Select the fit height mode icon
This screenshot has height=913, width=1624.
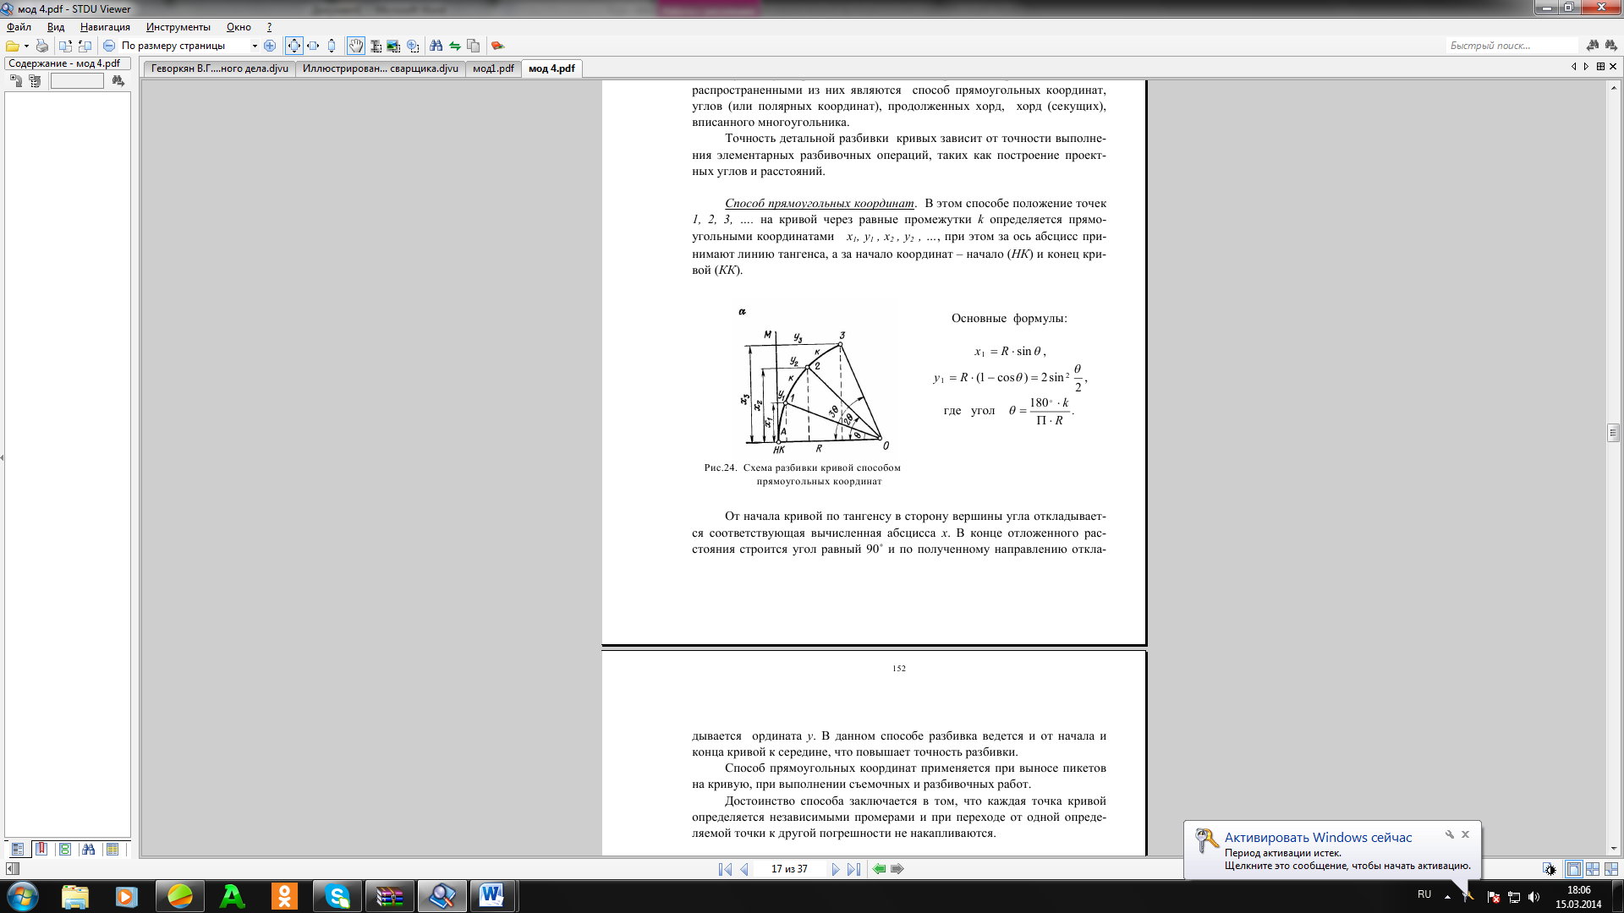[x=332, y=46]
